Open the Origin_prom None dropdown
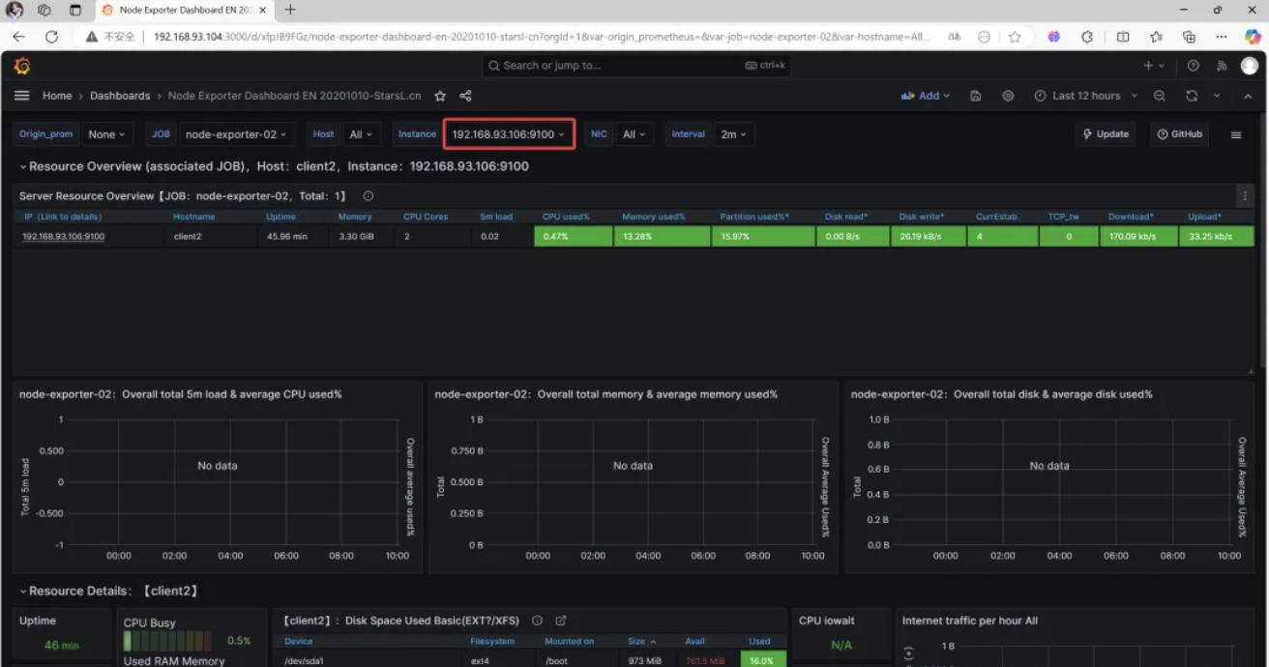This screenshot has width=1269, height=667. click(x=106, y=134)
